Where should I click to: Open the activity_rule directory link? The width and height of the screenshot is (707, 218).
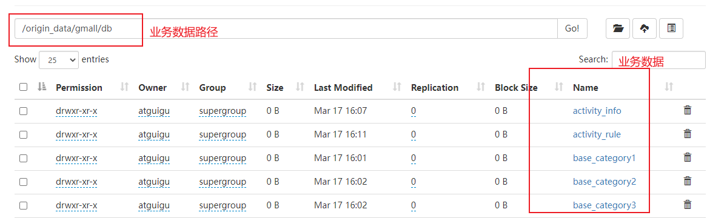tap(597, 134)
